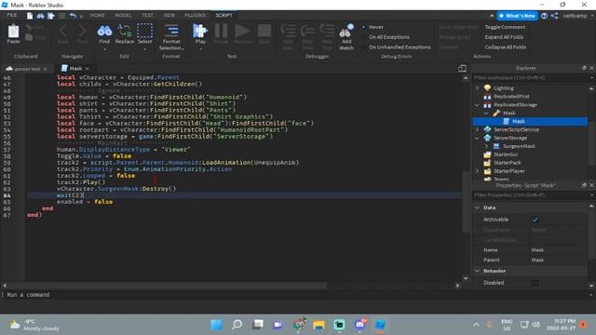Viewport: 596px width, 335px height.
Task: Click the Mask tool wrench icon
Action: point(496,113)
